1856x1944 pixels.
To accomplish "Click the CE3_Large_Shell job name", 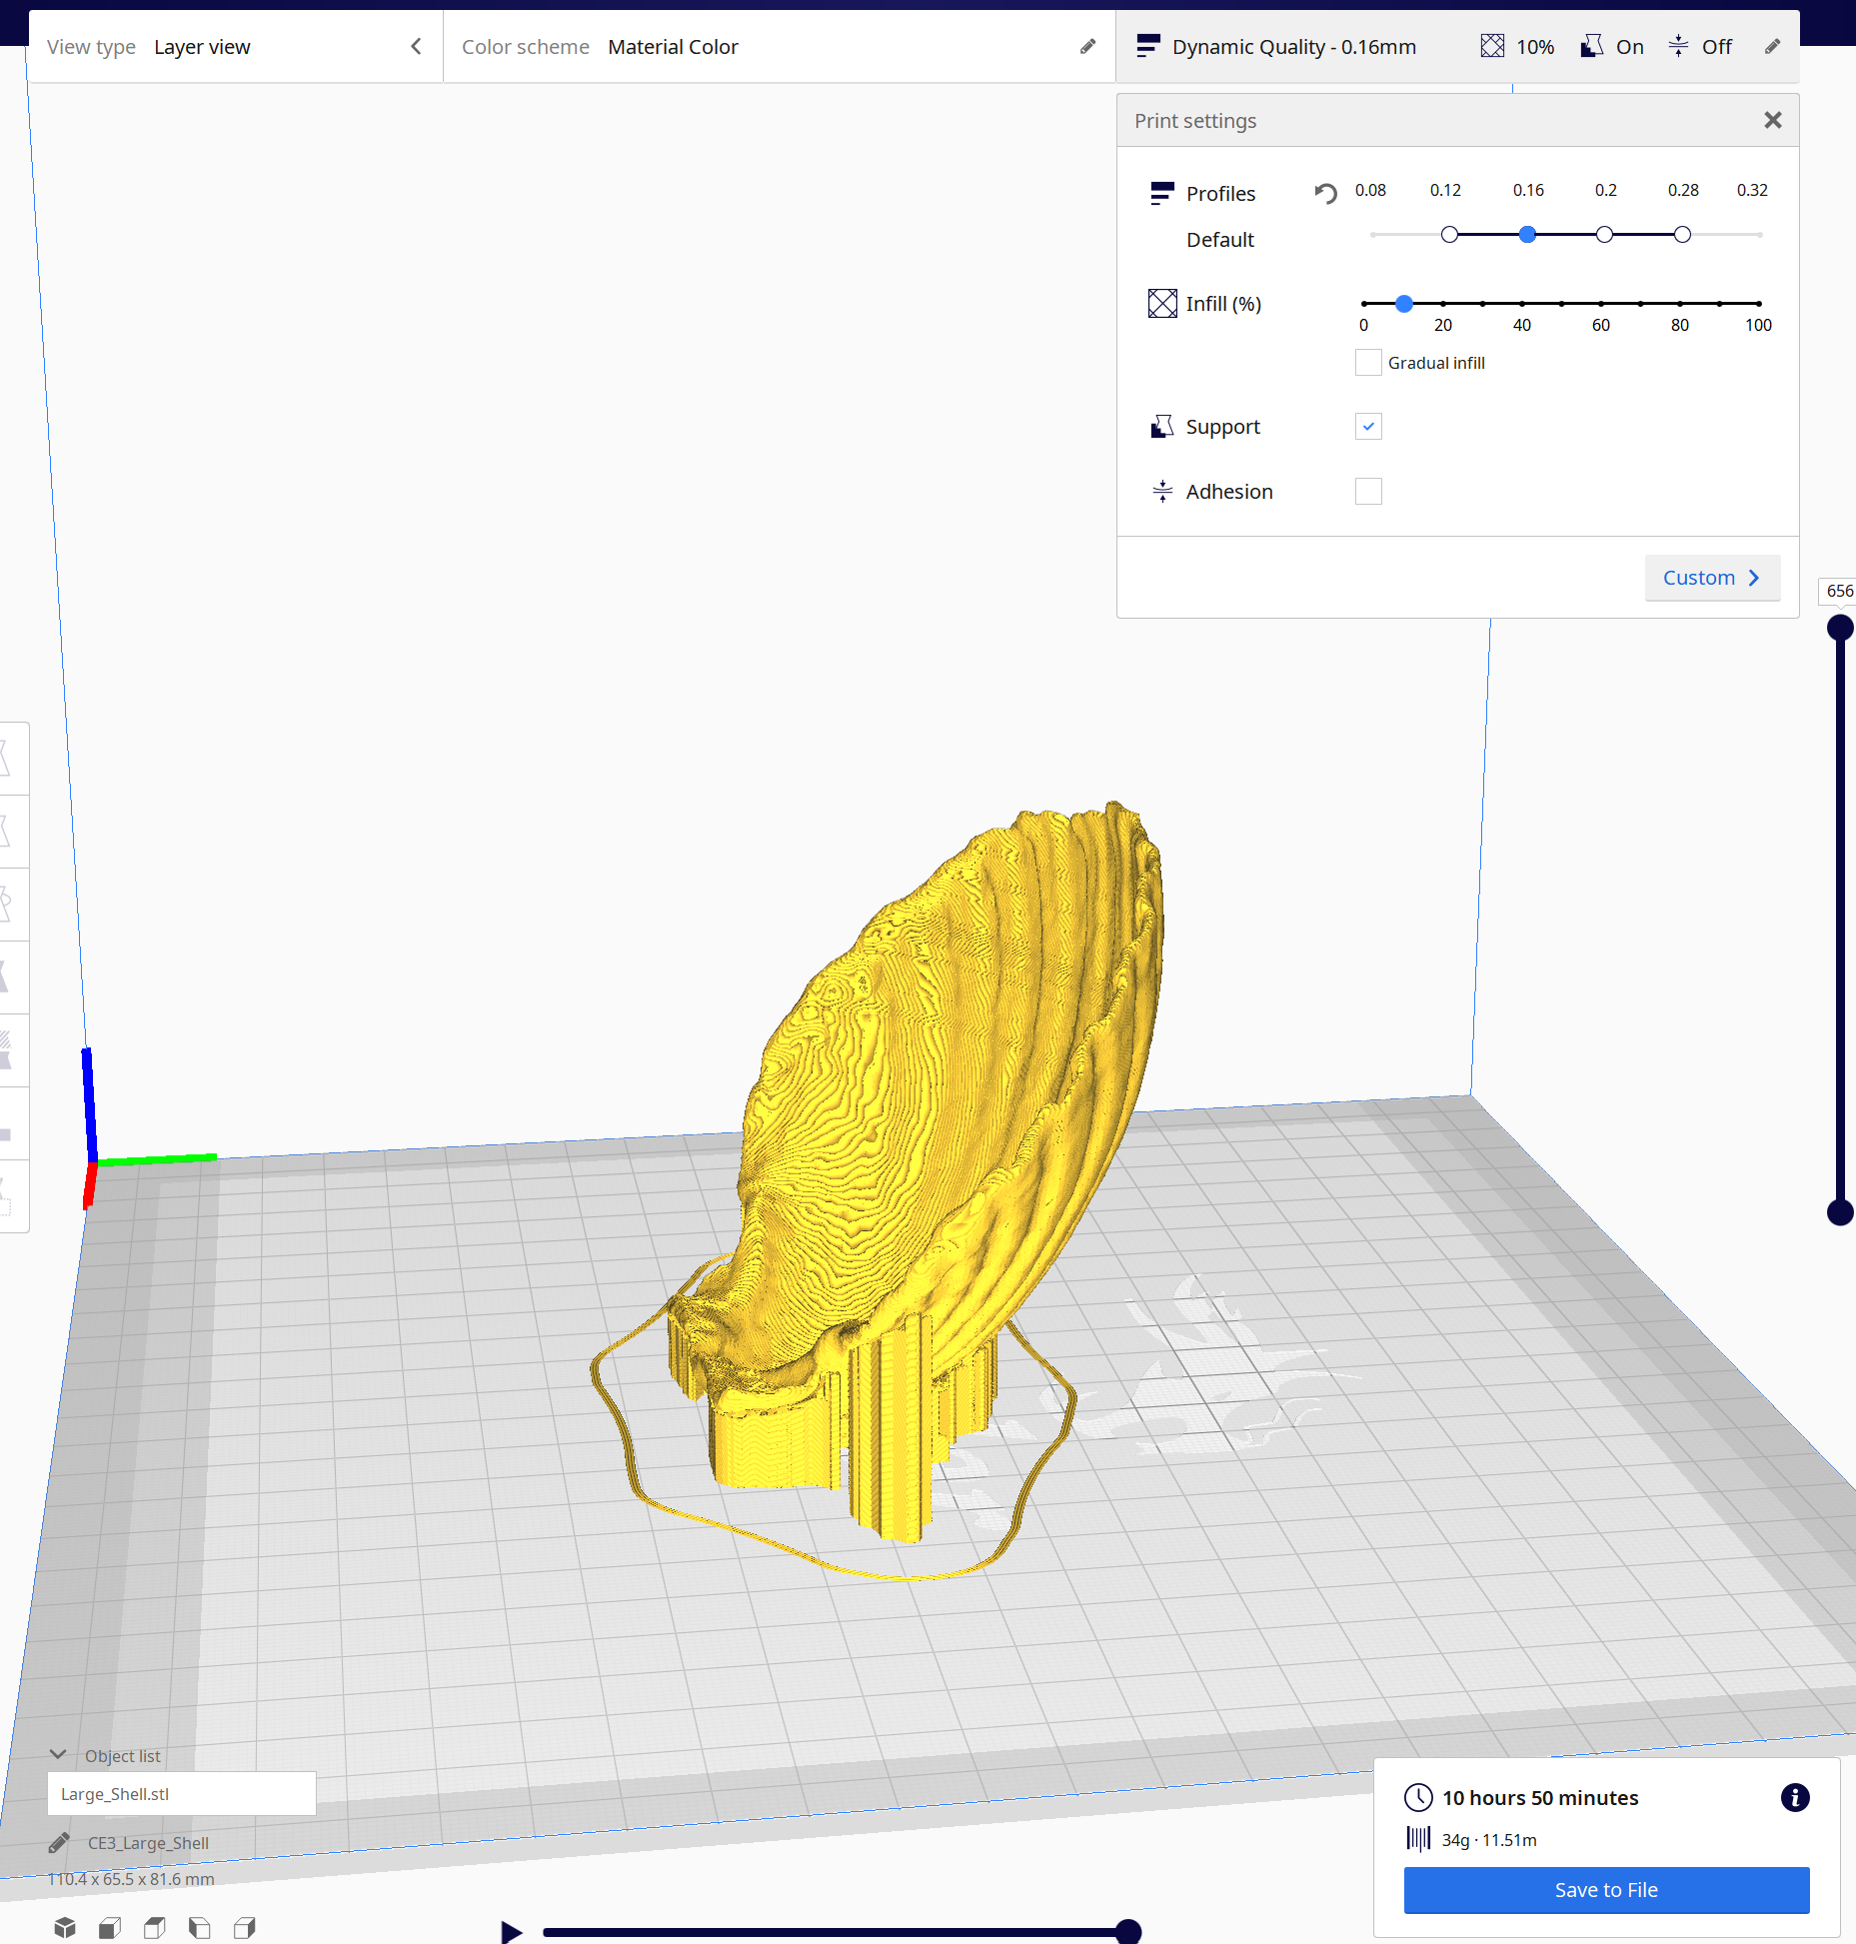I will point(148,1843).
